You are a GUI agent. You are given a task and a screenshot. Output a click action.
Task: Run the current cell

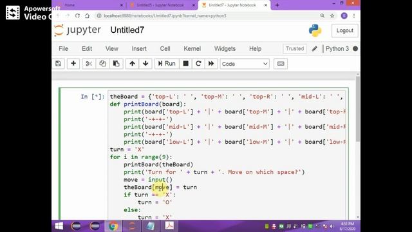coord(167,64)
